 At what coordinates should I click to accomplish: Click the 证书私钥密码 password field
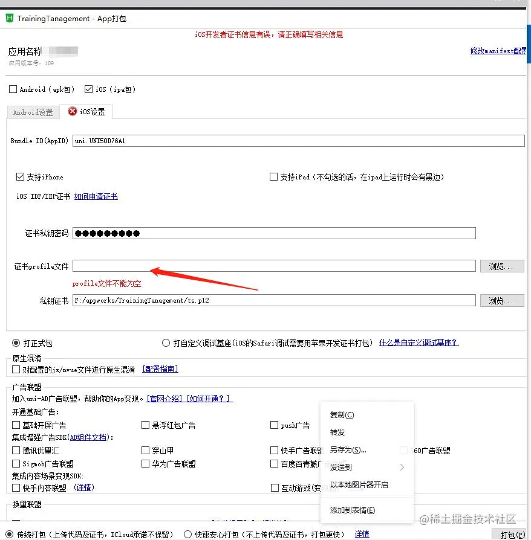pos(274,234)
